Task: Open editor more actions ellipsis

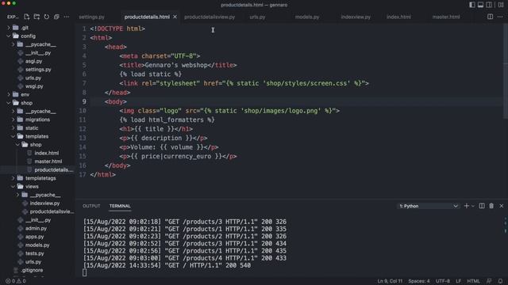Action: [x=500, y=17]
